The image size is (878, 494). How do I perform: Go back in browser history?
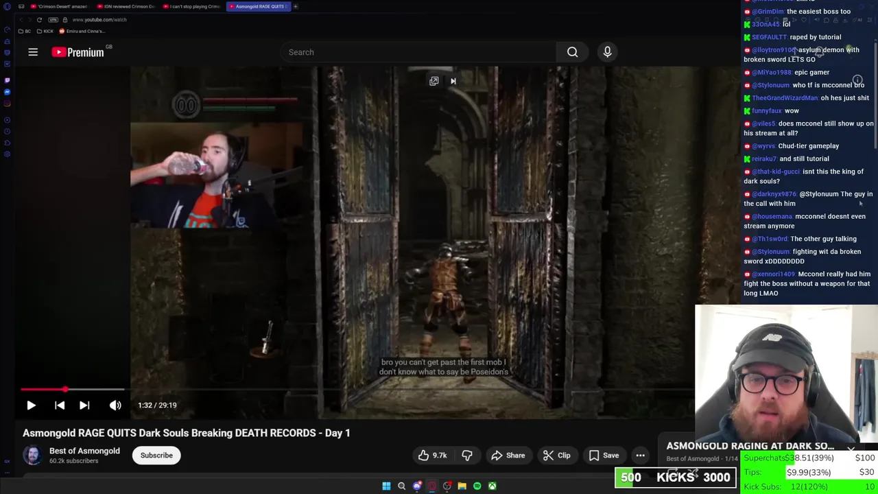[x=21, y=20]
